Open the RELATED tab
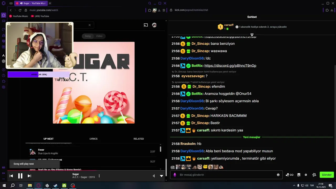The image size is (336, 189). point(139,139)
